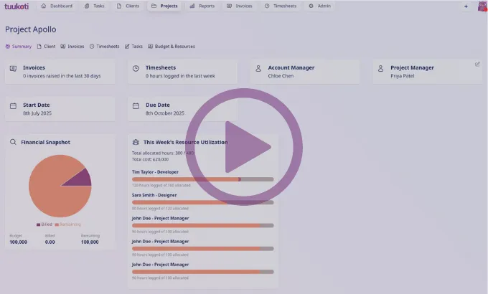Click '8th October 2025' due date
This screenshot has height=294, width=488.
click(164, 113)
